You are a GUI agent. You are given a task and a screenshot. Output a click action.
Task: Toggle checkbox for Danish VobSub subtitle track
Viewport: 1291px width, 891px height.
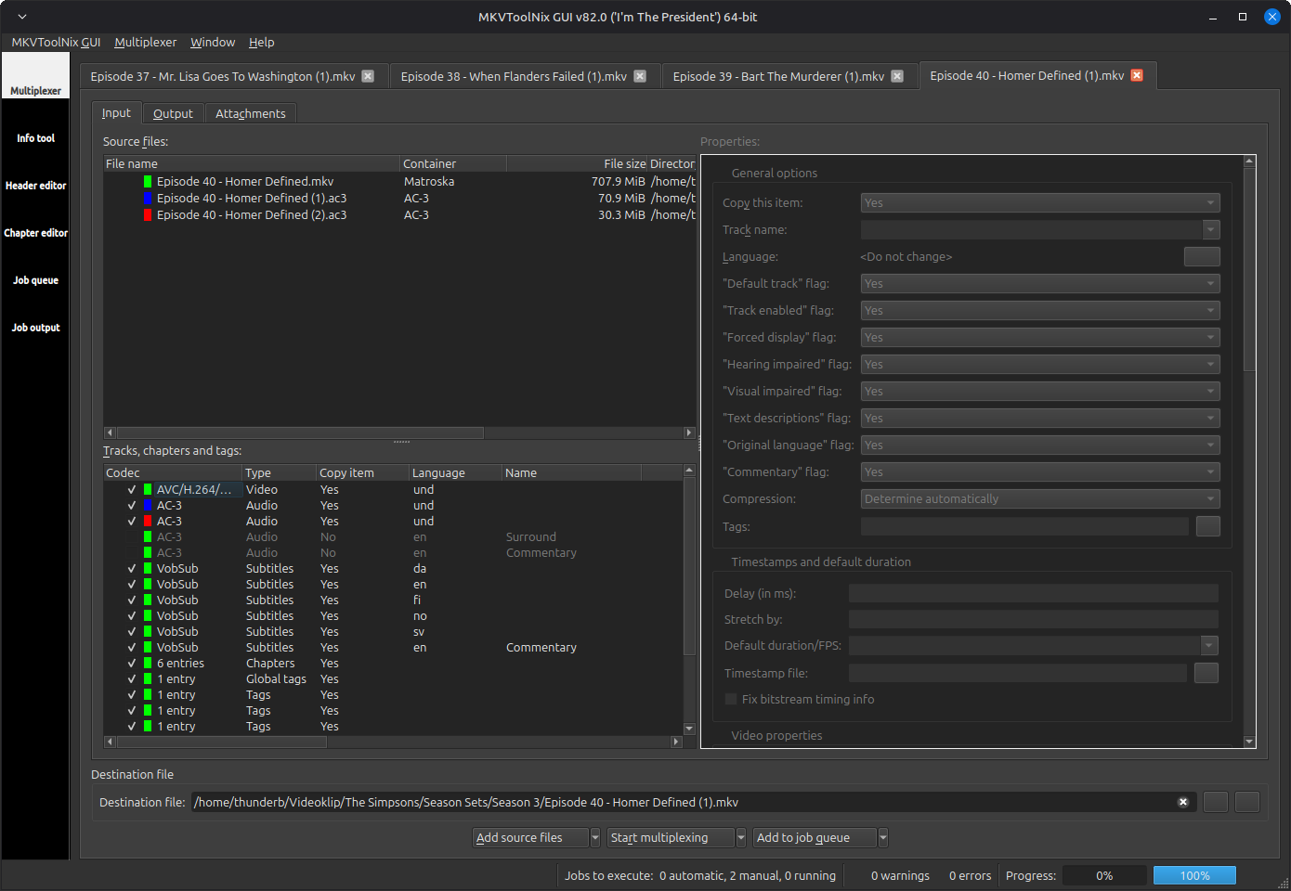tap(132, 569)
